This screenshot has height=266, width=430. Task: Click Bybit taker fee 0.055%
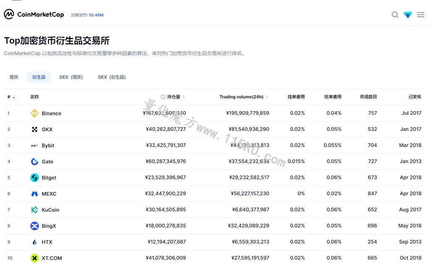click(333, 145)
